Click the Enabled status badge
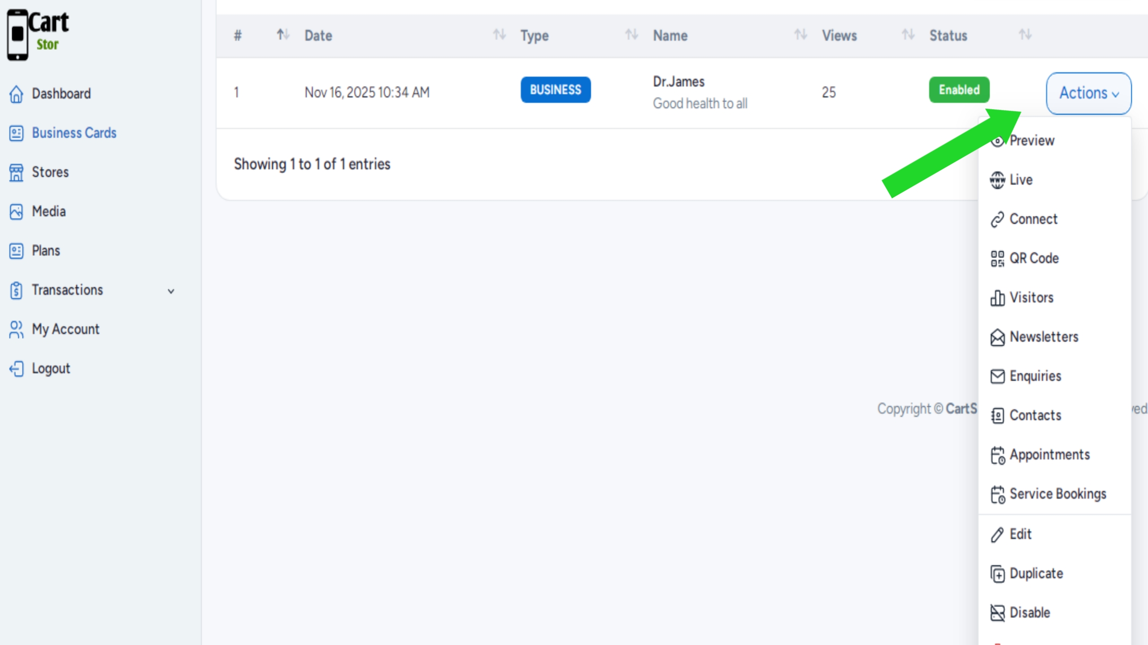The width and height of the screenshot is (1148, 645). coord(959,90)
